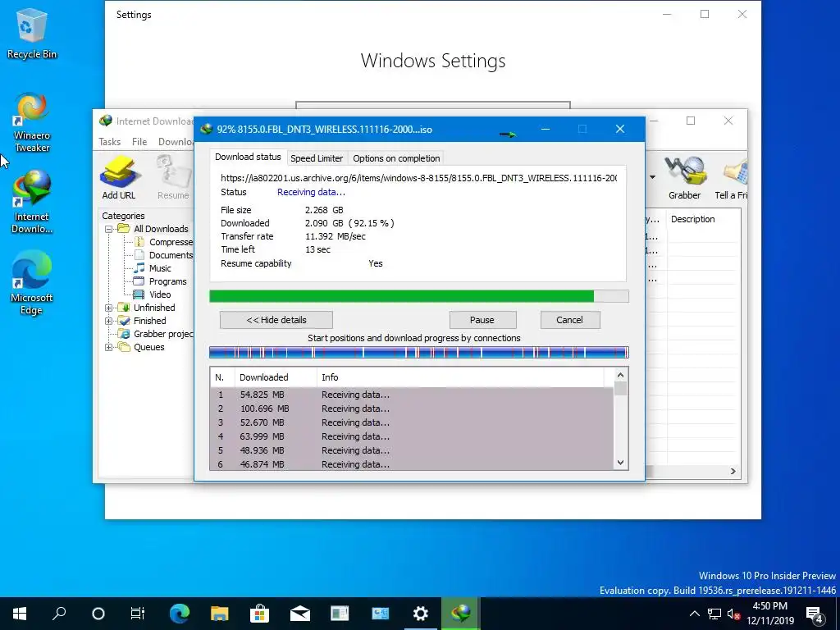Select the Winaero Tweaker desktop shortcut

32,122
